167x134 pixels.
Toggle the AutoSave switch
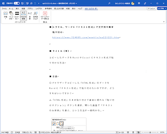pos(17,3)
